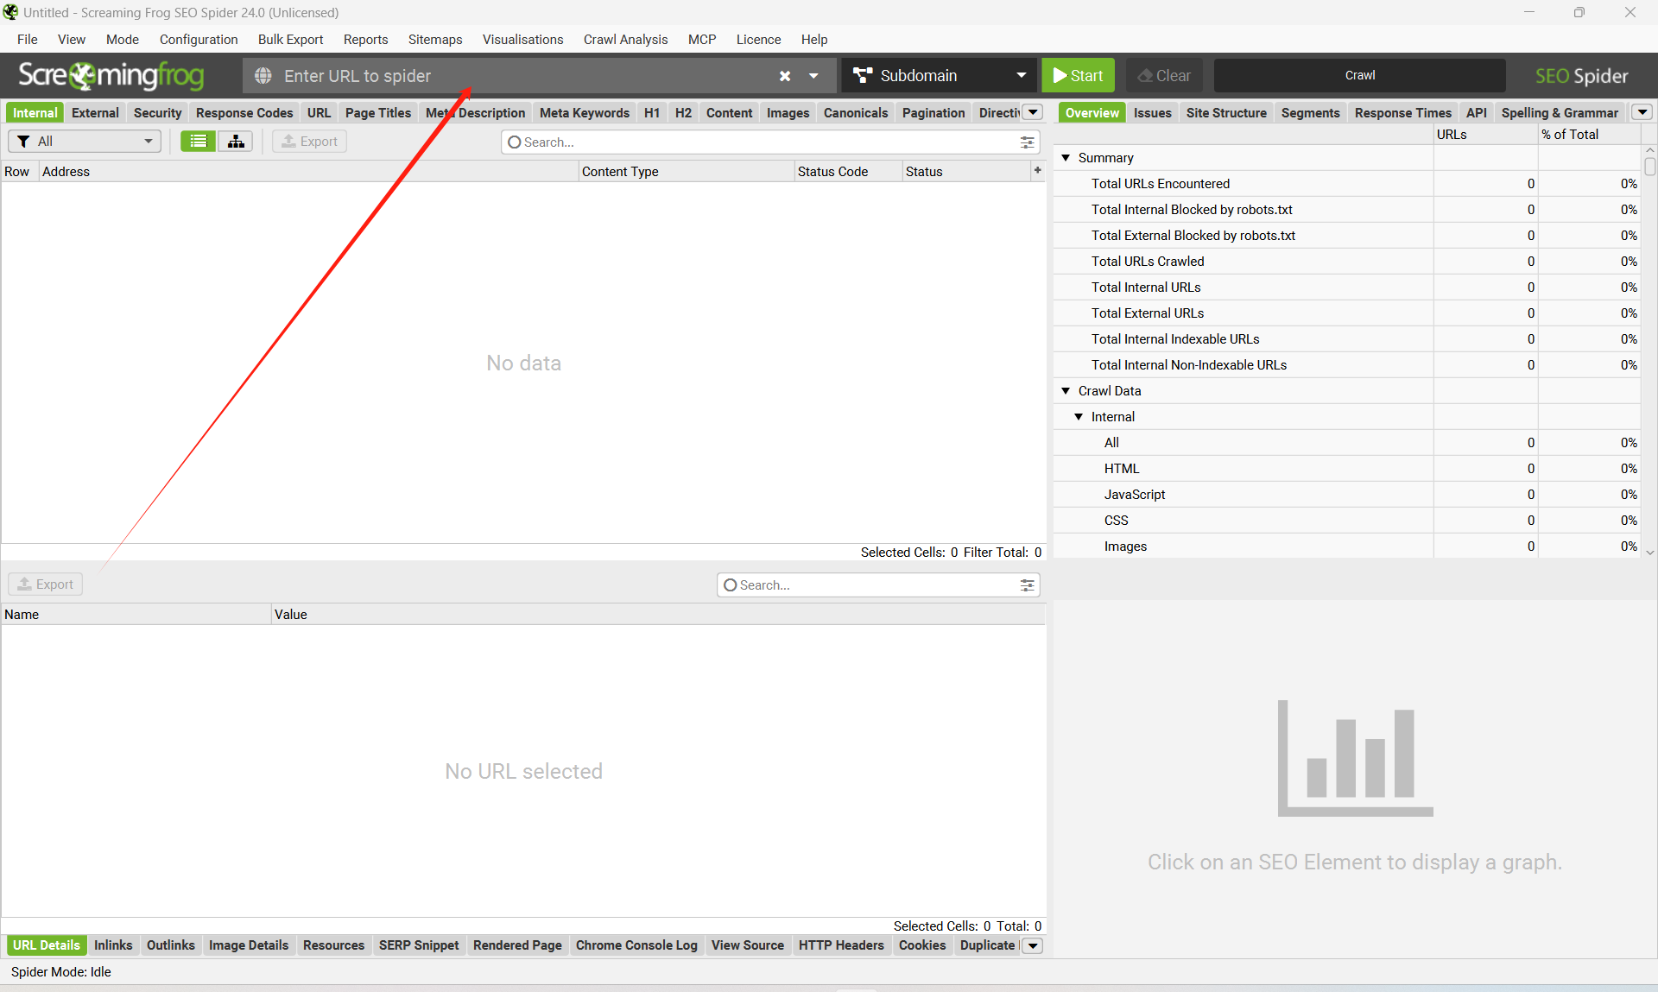
Task: Add column with plus icon
Action: (1037, 171)
